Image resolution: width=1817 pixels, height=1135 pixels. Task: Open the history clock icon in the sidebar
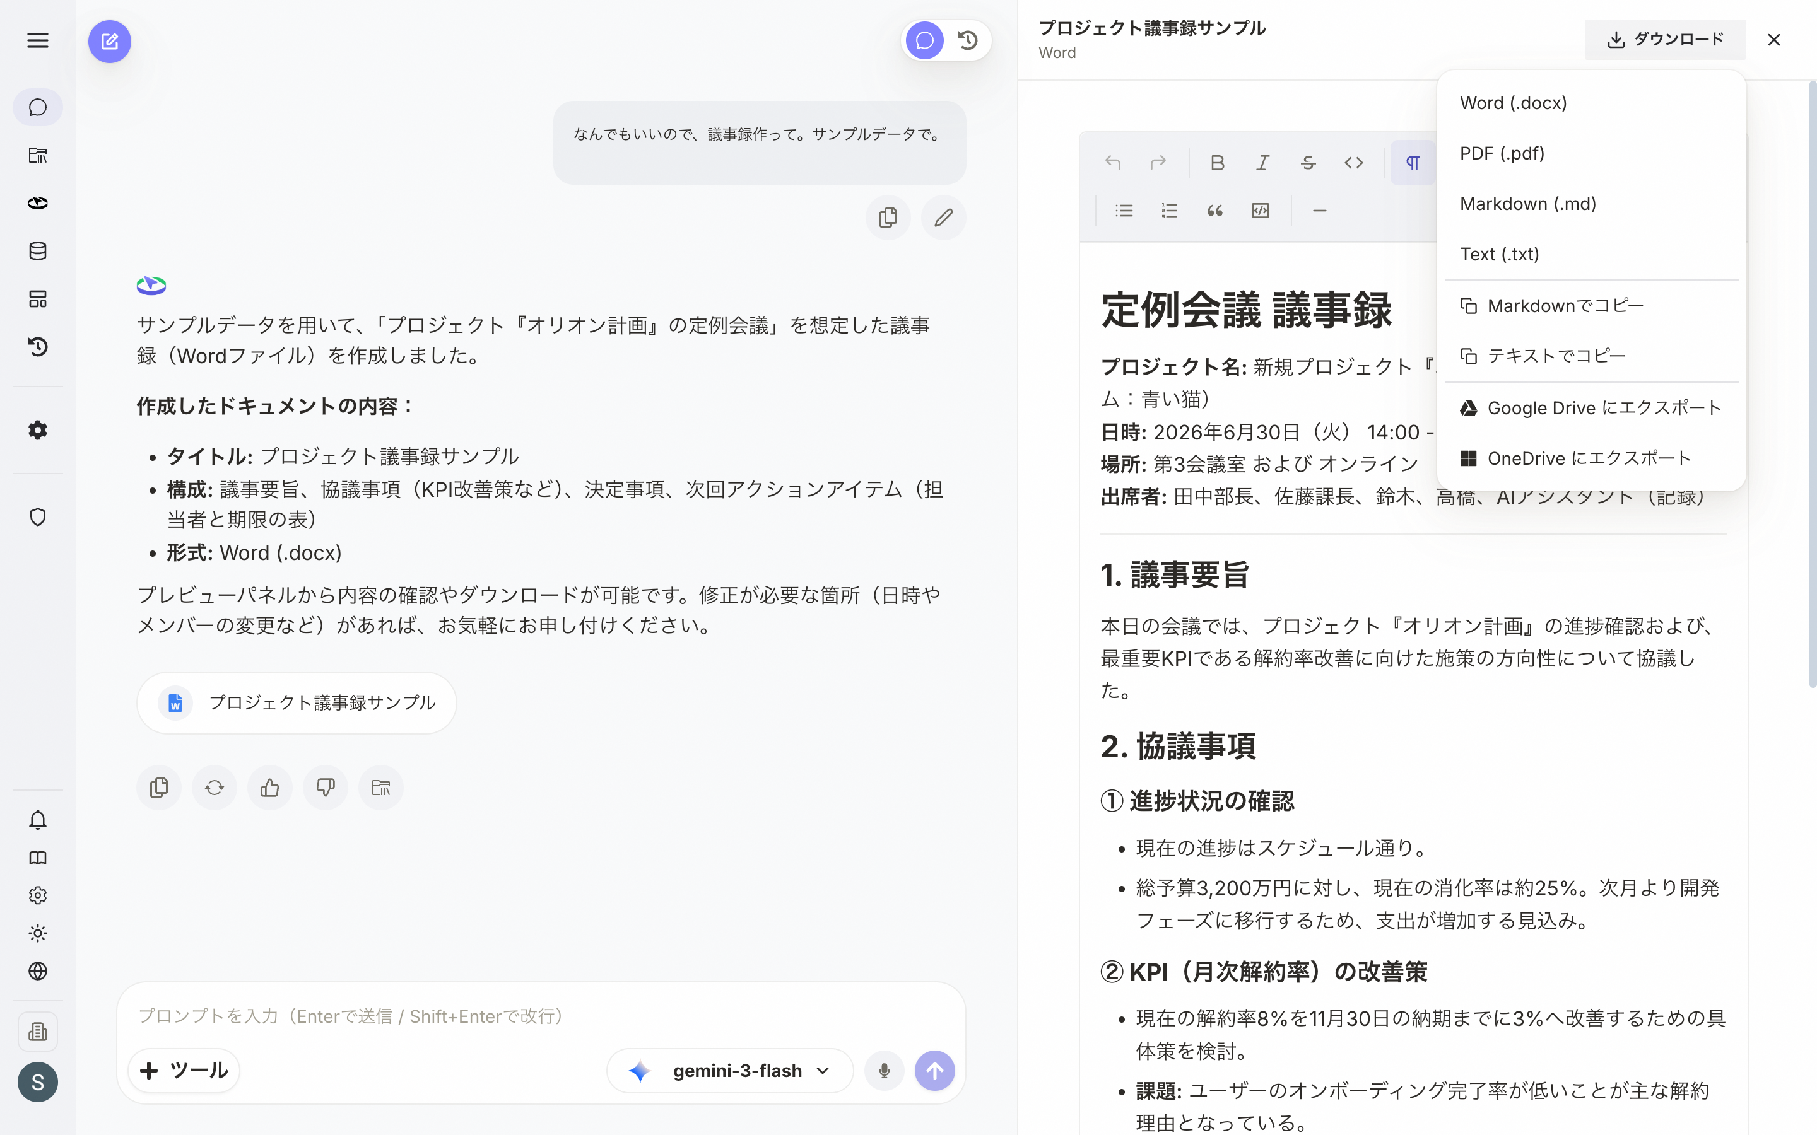[38, 347]
